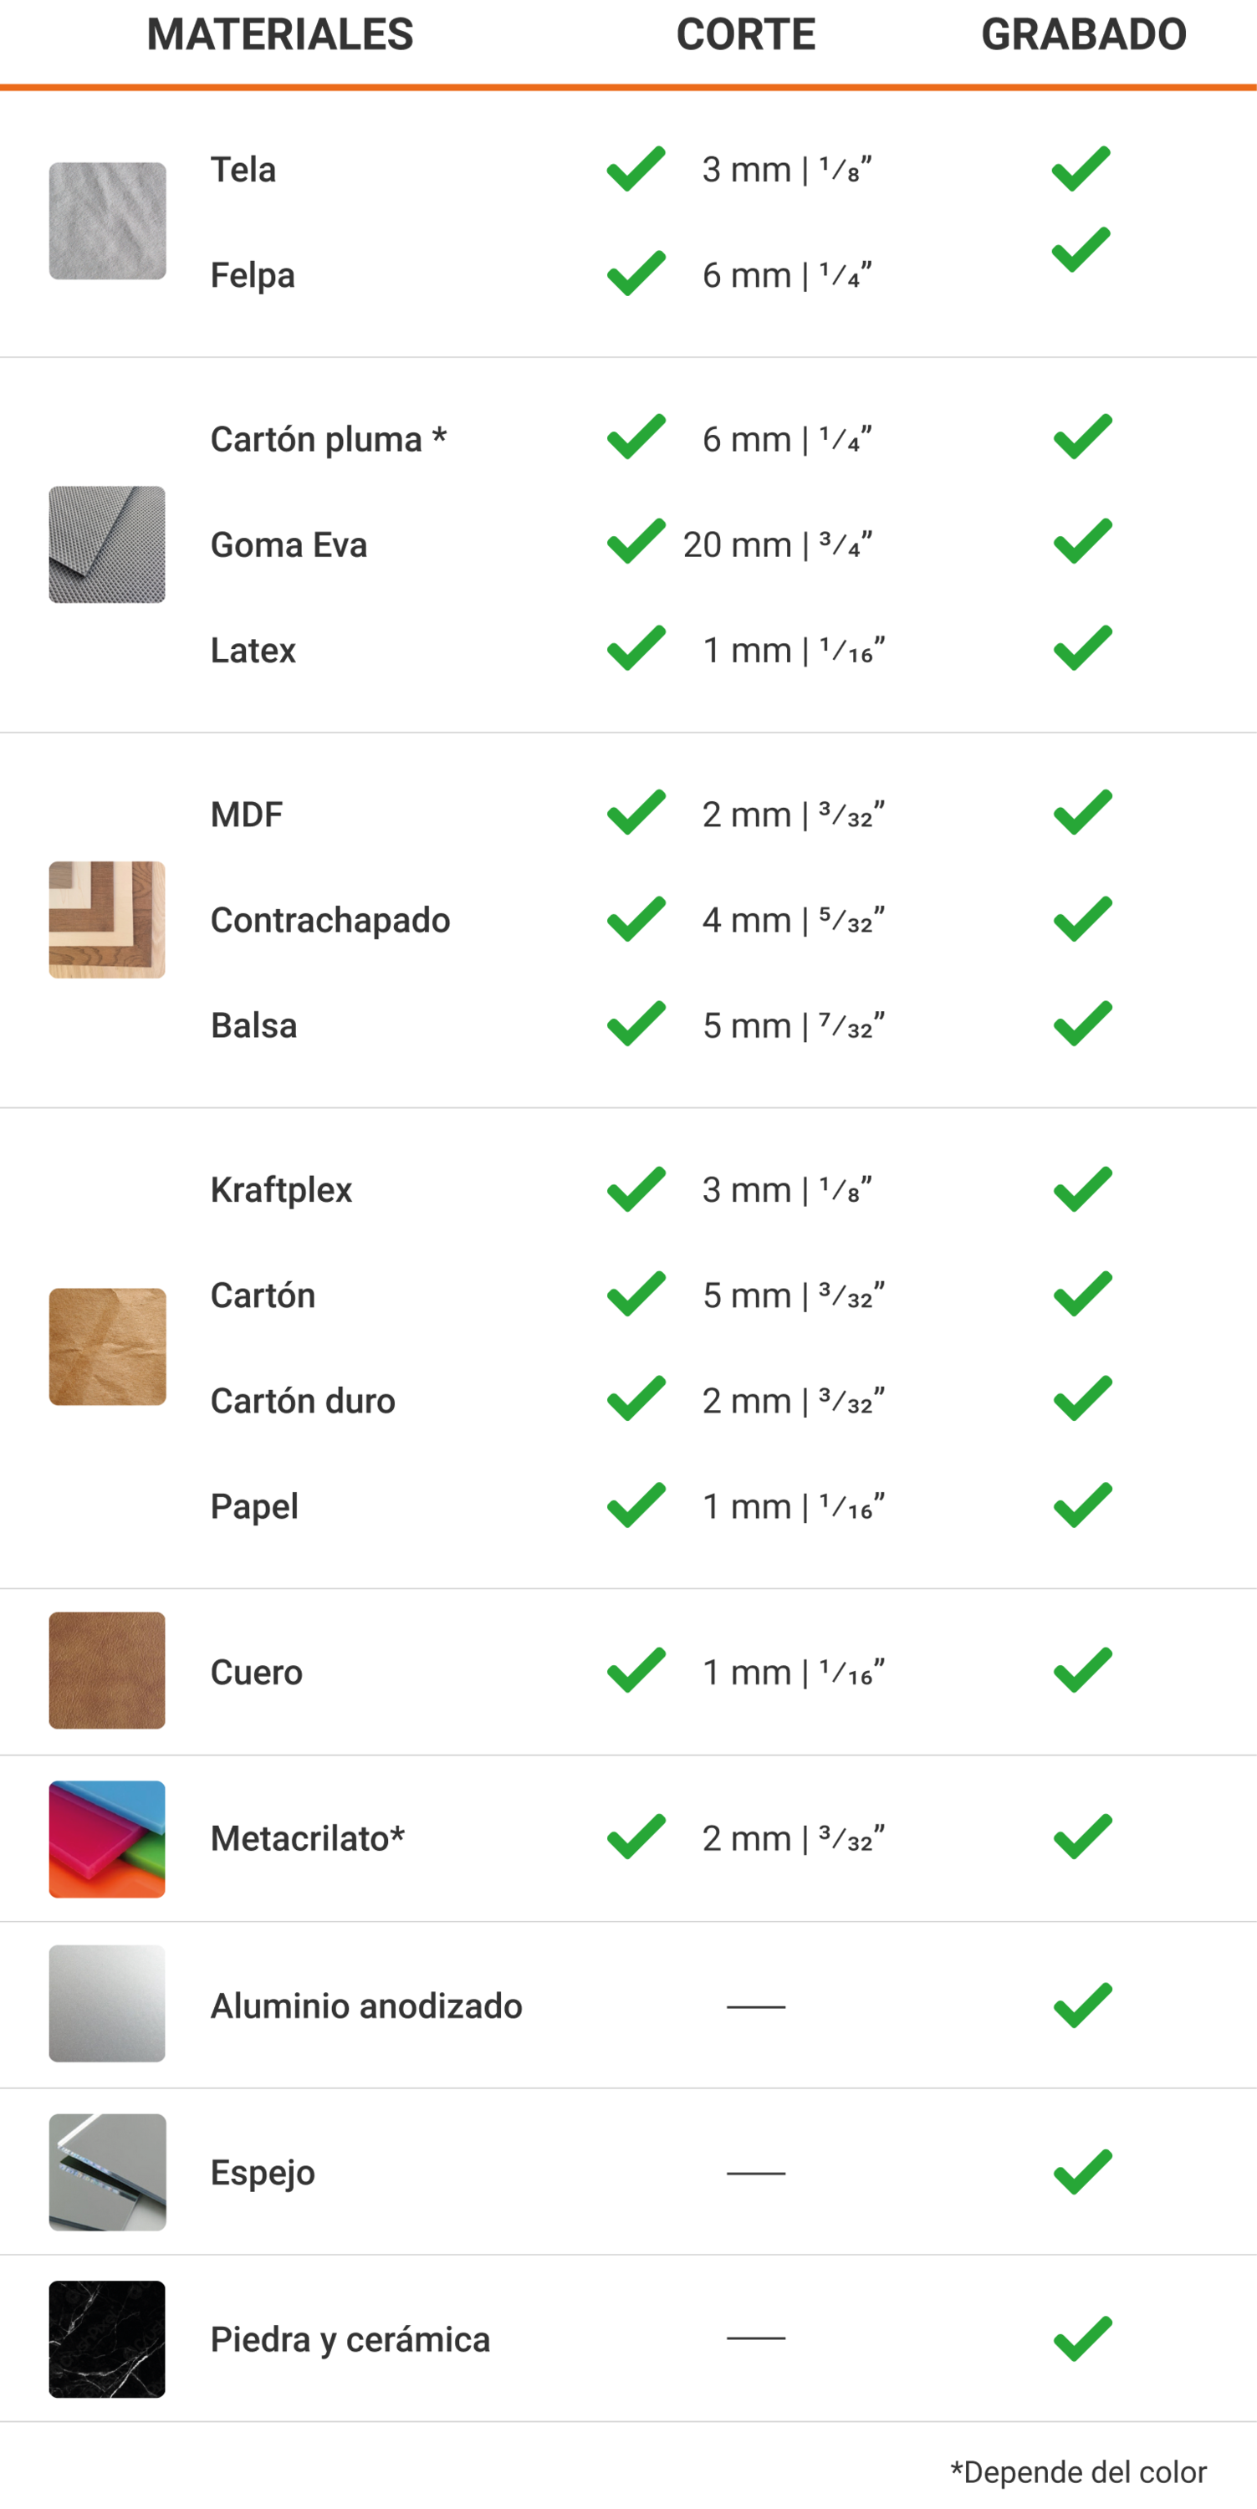Click the engraving checkmark for Goma Eva
Viewport: 1257px width, 2509px height.
point(1081,542)
